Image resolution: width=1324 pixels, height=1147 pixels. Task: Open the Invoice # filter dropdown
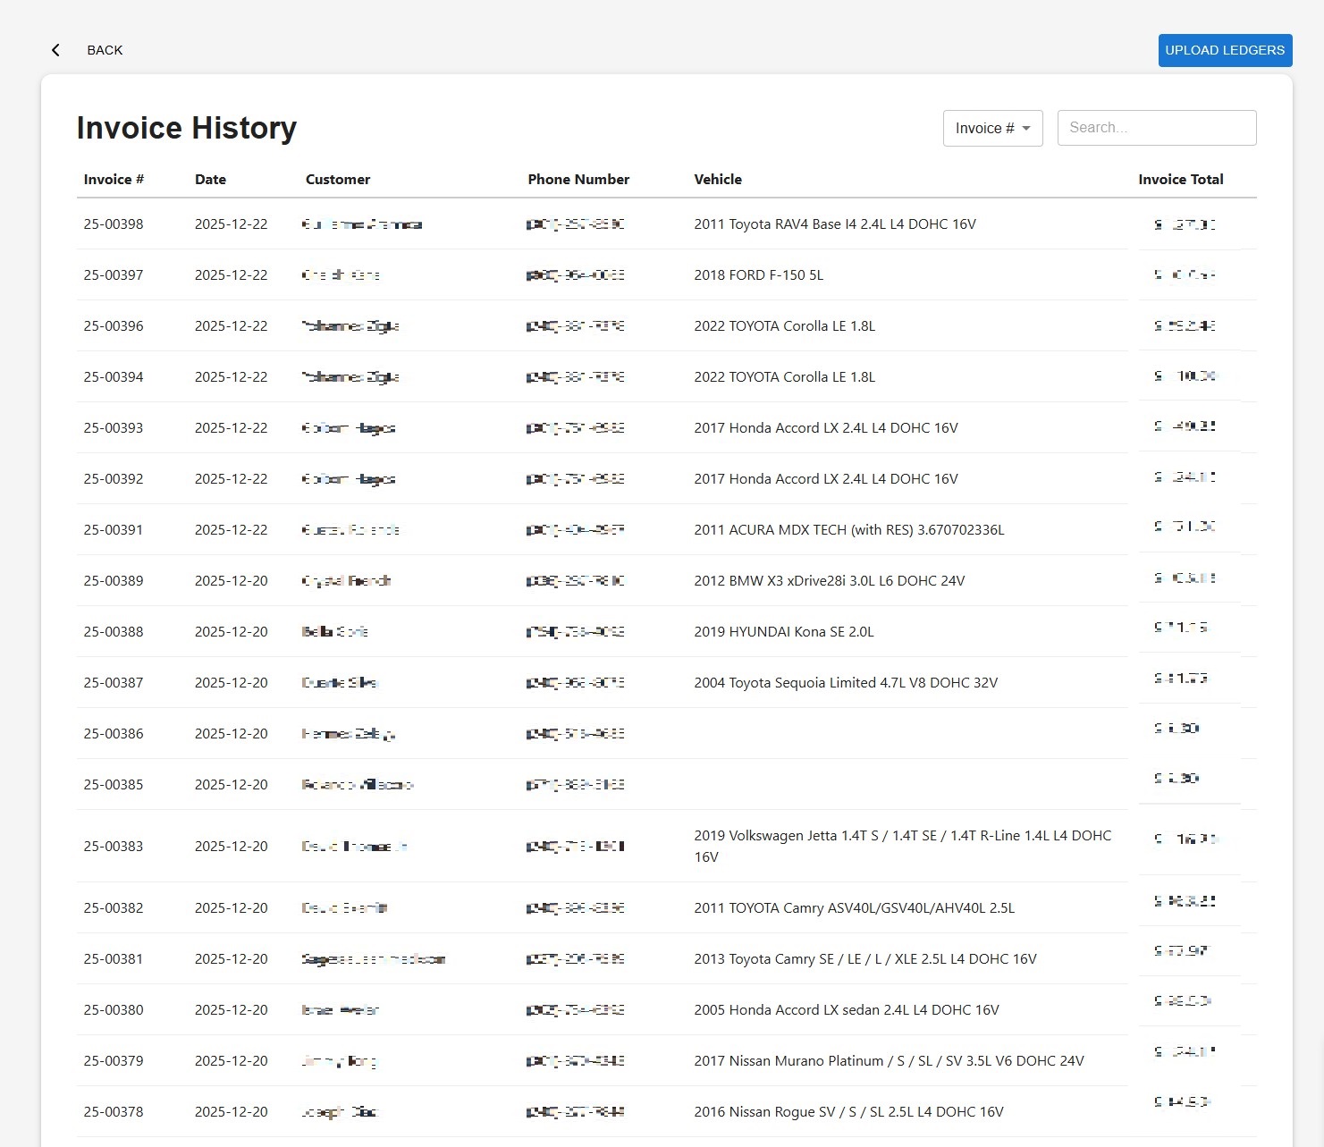pyautogui.click(x=992, y=128)
